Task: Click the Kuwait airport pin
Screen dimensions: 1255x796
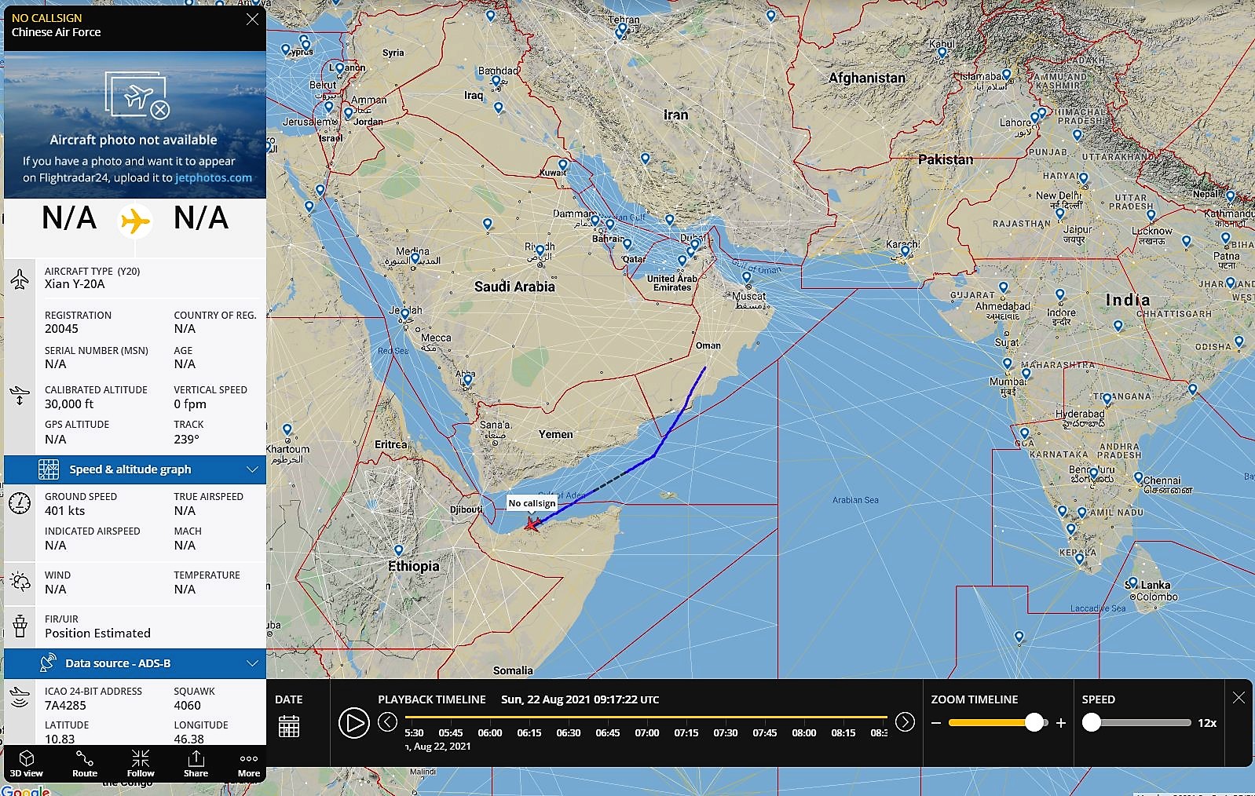Action: point(563,166)
